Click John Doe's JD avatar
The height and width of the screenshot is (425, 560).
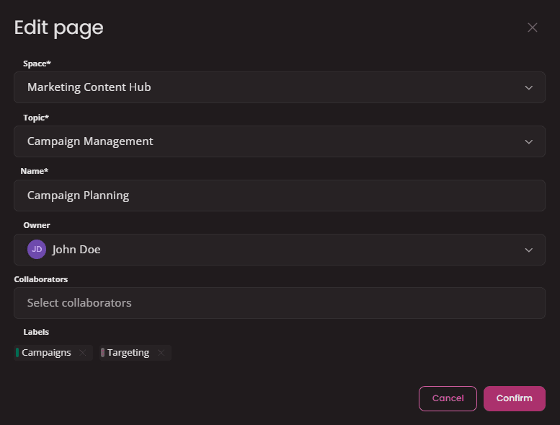click(x=37, y=249)
